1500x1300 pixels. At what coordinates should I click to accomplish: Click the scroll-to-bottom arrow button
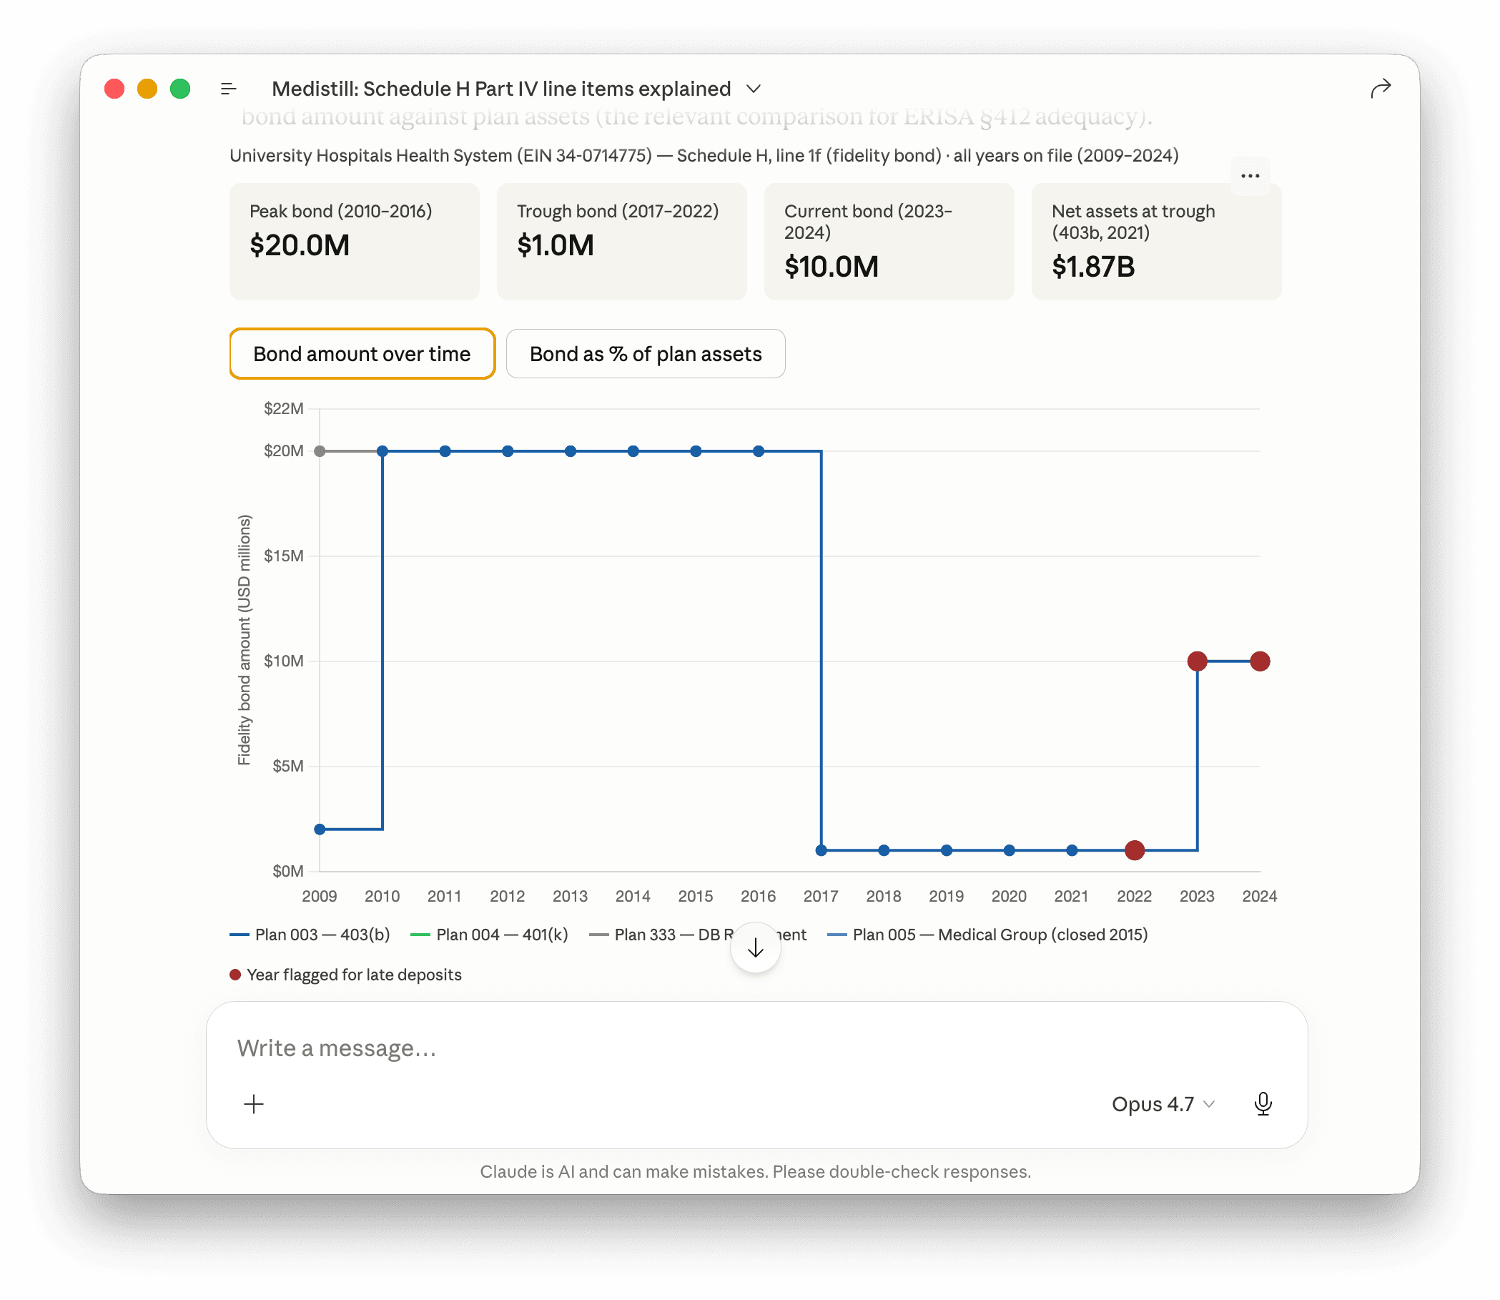click(x=755, y=947)
